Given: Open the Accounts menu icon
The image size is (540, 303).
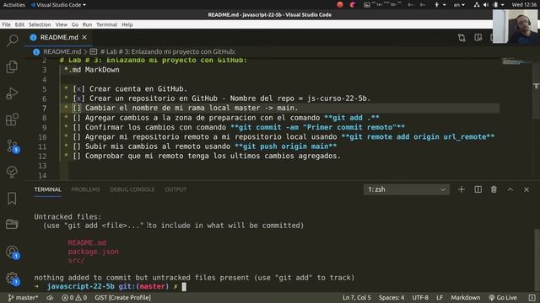Looking at the screenshot, I should 13,252.
